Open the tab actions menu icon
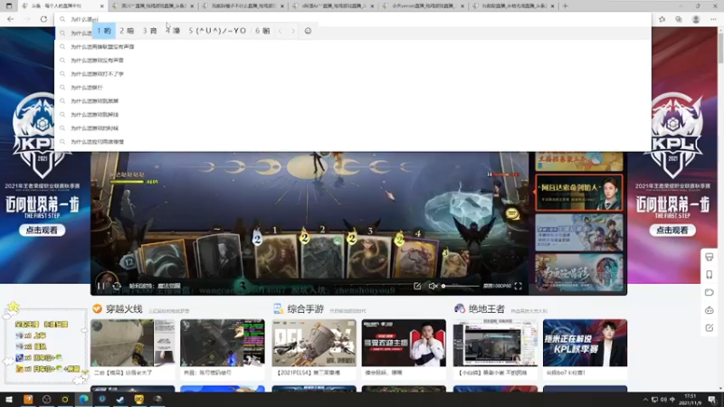Viewport: 724px width, 407px height. click(8, 6)
